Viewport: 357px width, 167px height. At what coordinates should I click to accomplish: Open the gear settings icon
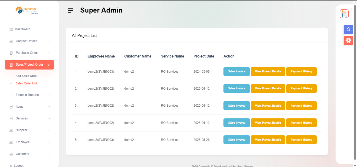348,40
